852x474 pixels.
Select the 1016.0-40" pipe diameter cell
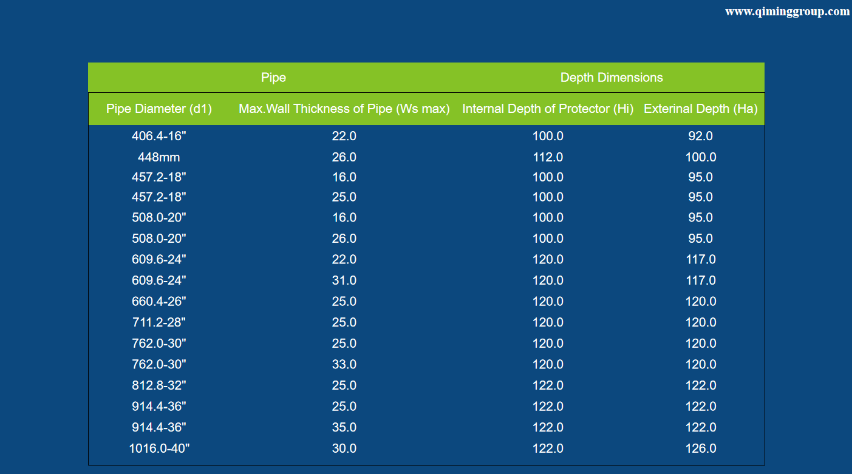coord(159,449)
